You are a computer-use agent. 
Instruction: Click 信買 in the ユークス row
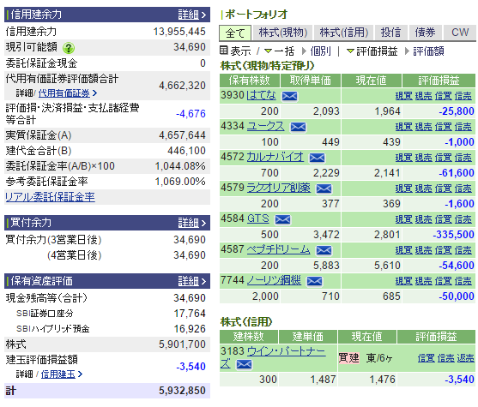[444, 127]
